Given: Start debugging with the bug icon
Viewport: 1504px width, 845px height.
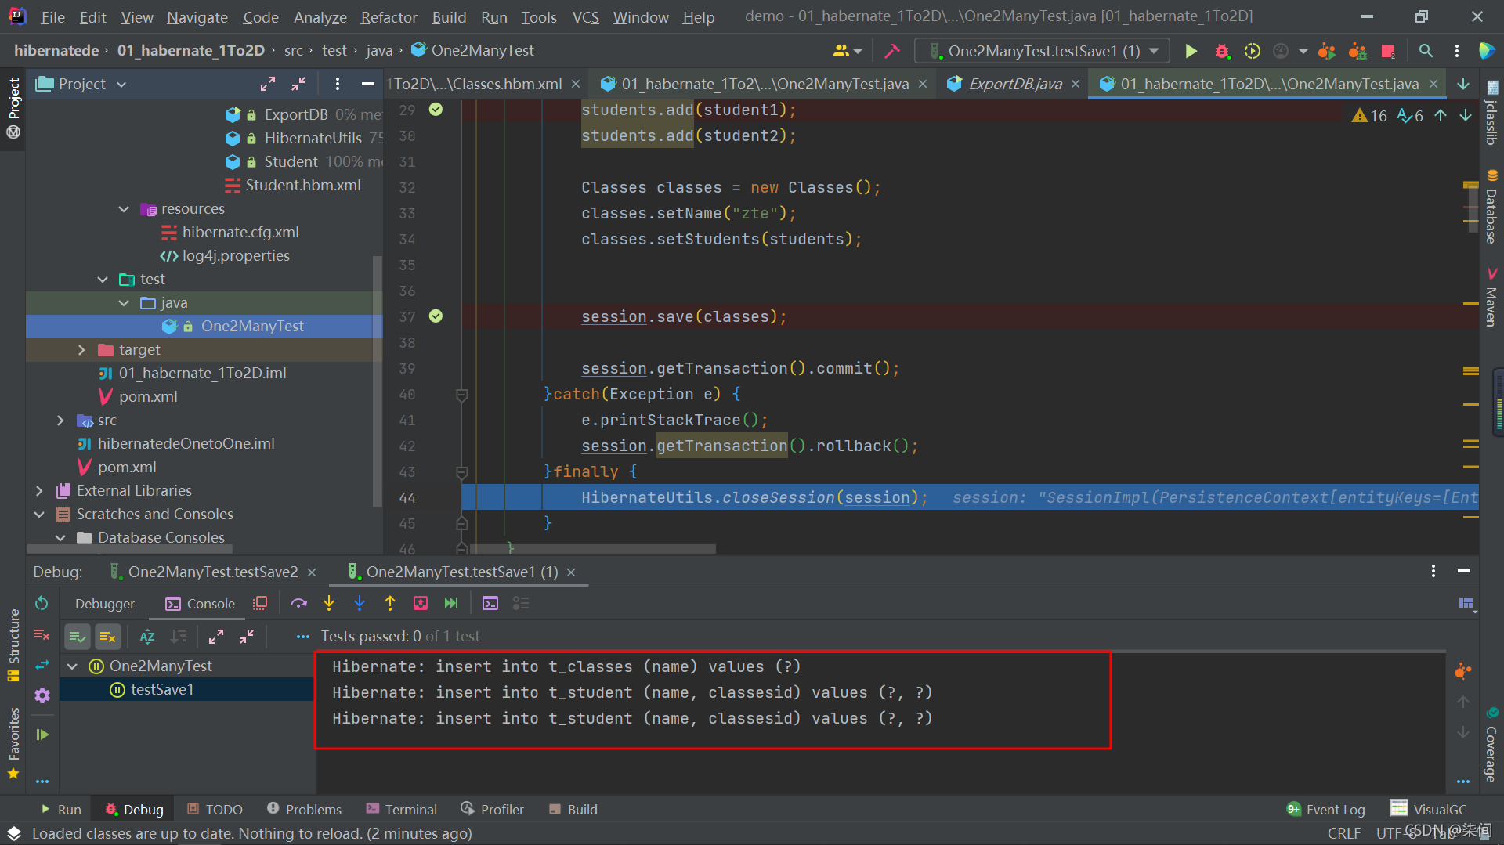Looking at the screenshot, I should tap(1222, 51).
